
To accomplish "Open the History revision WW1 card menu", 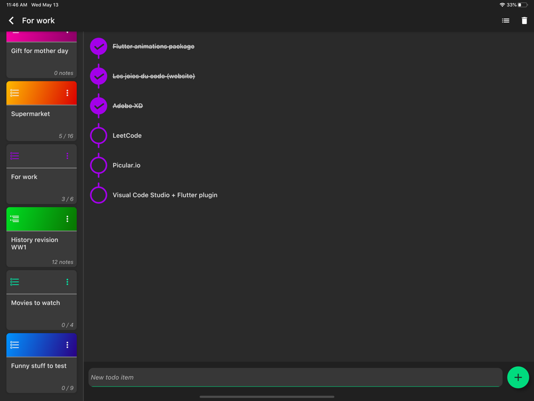I will (67, 219).
